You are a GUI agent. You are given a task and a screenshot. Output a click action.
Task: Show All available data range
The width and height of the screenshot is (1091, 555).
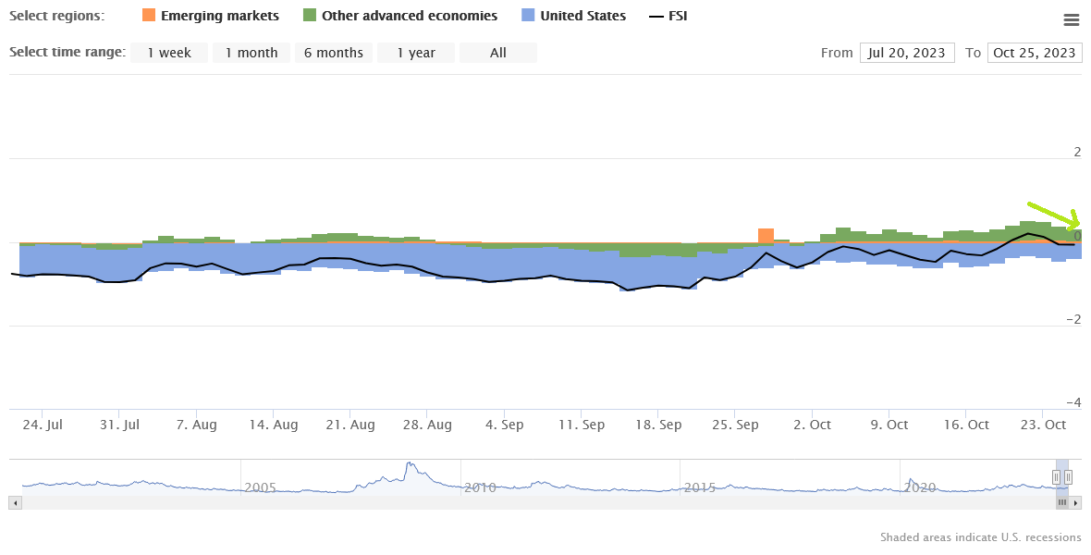pyautogui.click(x=498, y=53)
